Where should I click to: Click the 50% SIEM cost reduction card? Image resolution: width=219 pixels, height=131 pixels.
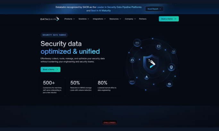tap(81, 87)
